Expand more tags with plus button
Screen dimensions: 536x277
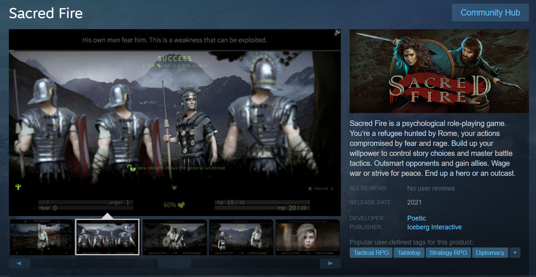[515, 253]
